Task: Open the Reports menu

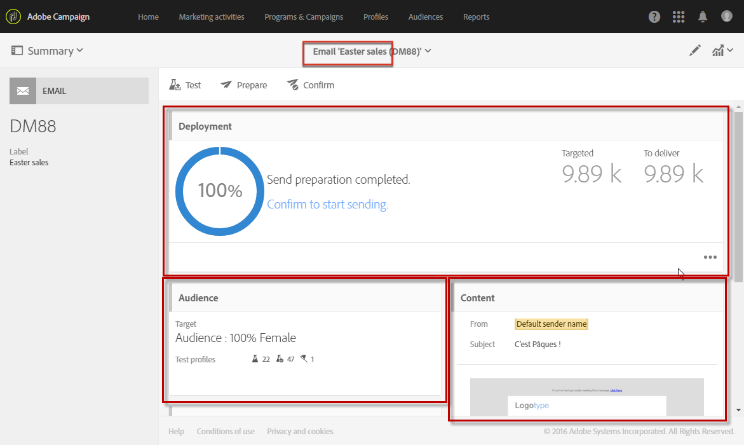Action: pos(476,17)
